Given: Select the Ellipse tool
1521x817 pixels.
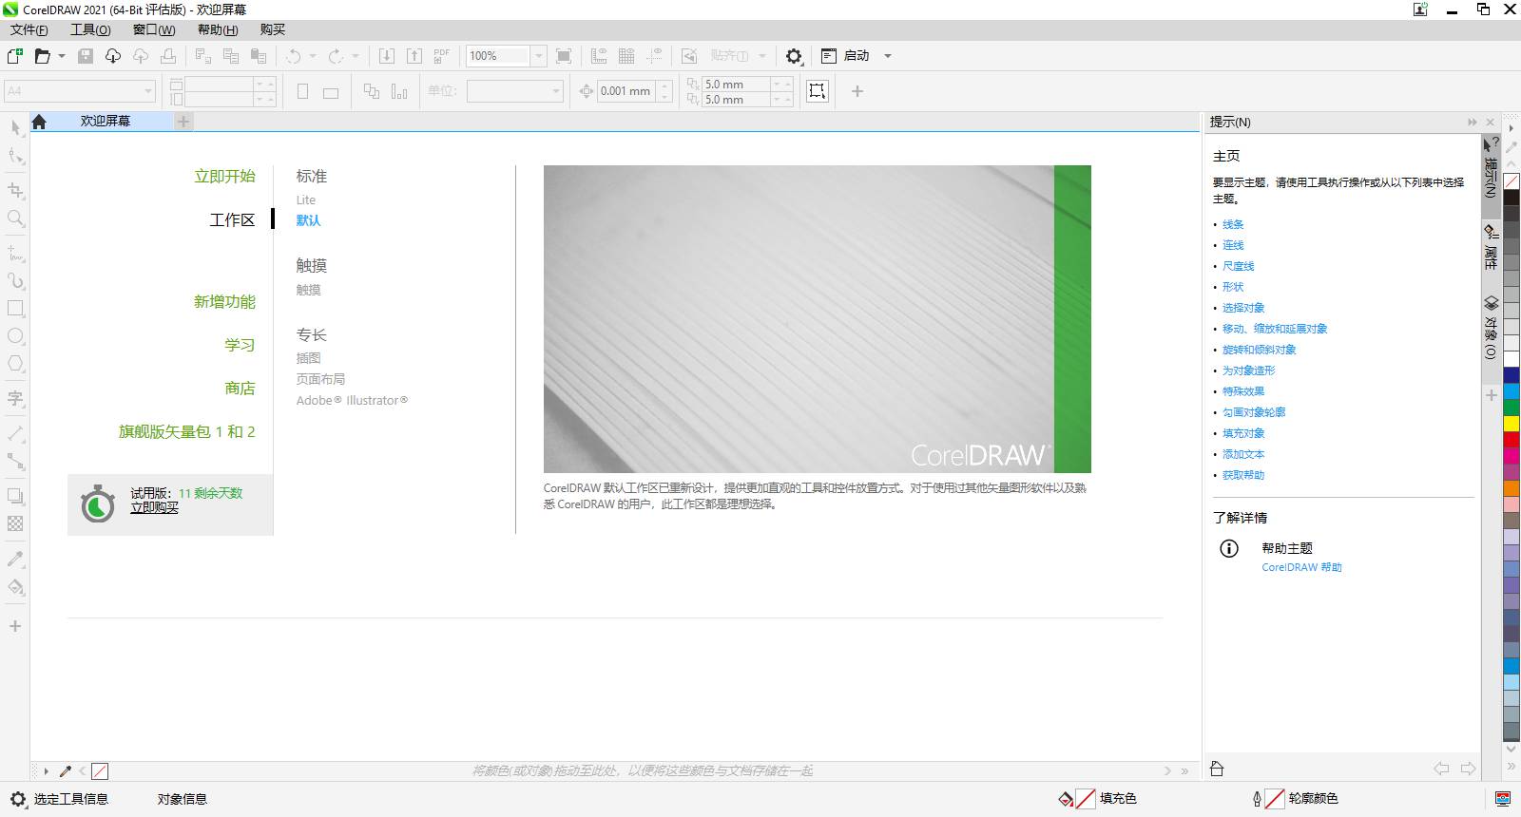Looking at the screenshot, I should click(15, 336).
